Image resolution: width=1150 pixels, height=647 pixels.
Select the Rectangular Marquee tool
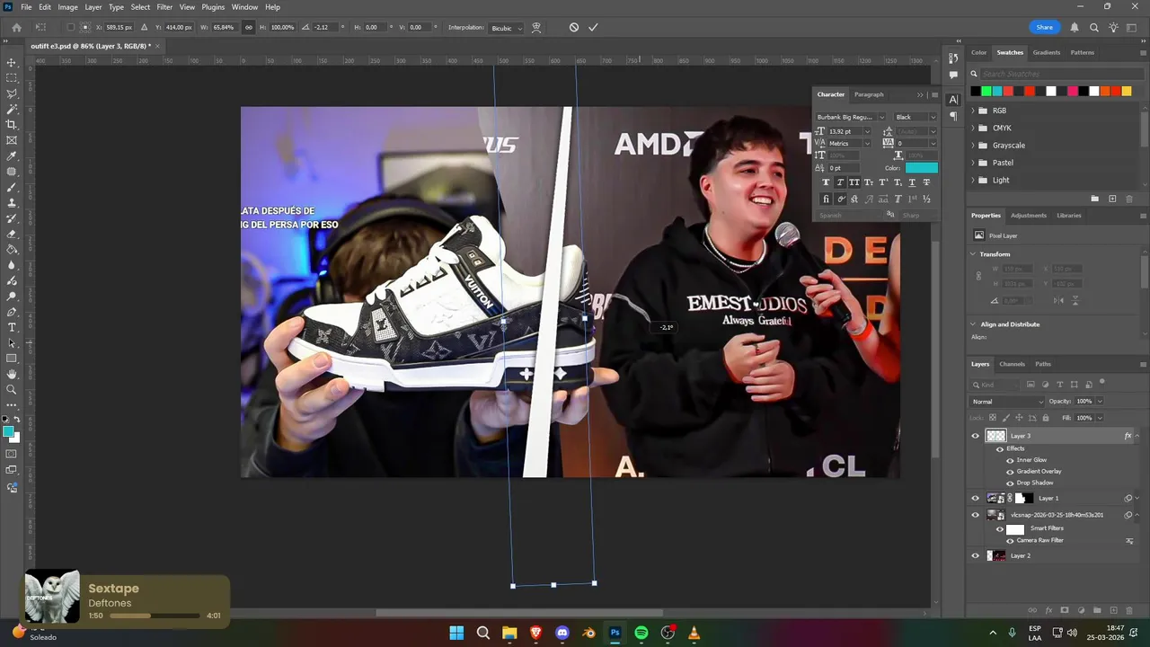pyautogui.click(x=12, y=78)
